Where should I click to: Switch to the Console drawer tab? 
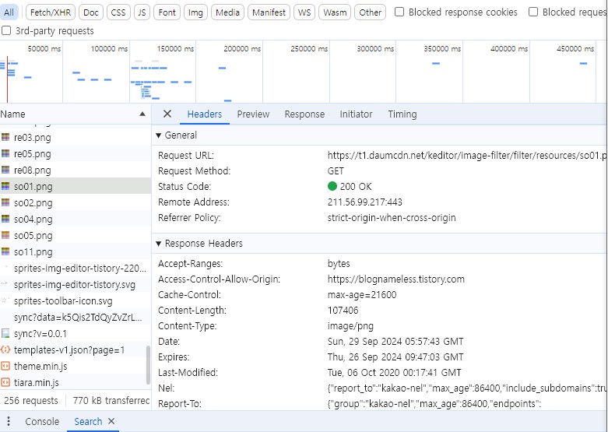coord(42,421)
